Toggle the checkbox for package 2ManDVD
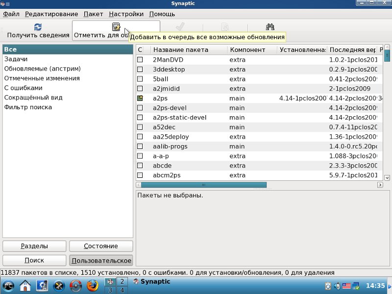 point(140,60)
